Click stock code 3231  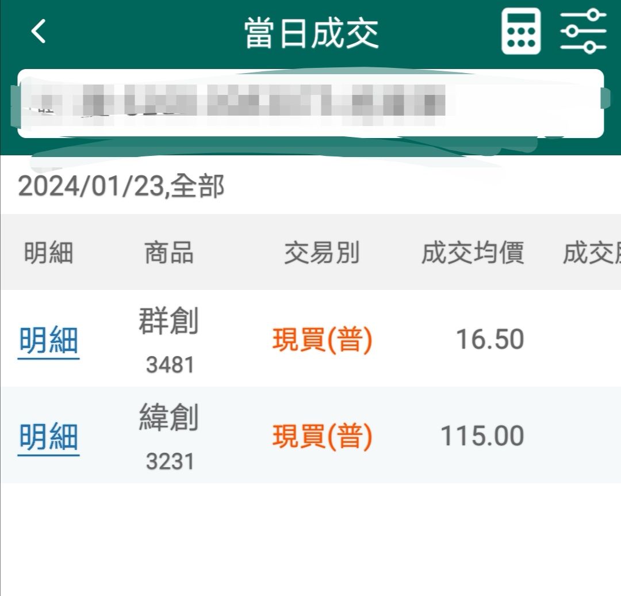(x=170, y=461)
